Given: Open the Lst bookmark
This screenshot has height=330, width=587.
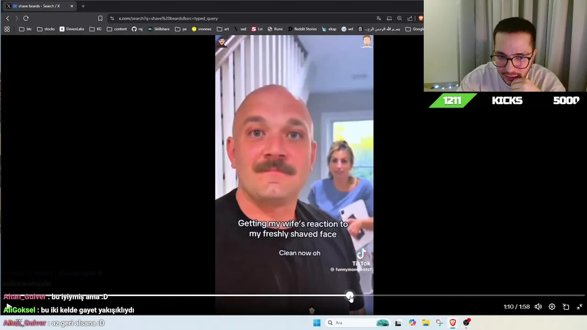Looking at the screenshot, I should (257, 29).
